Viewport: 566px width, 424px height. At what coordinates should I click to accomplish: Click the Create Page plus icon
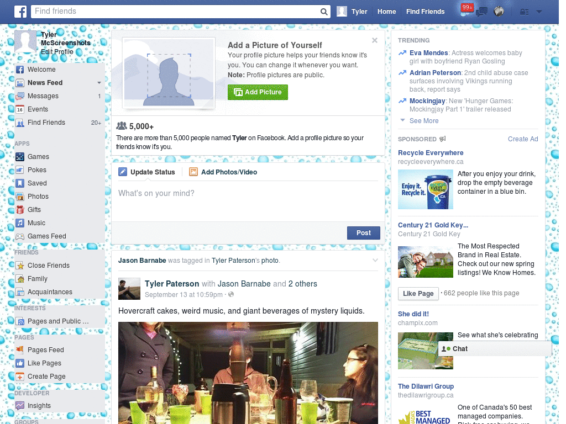20,377
